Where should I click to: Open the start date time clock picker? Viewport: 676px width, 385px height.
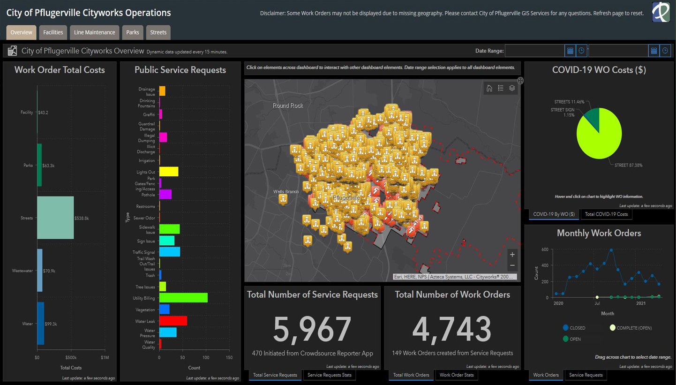(581, 51)
